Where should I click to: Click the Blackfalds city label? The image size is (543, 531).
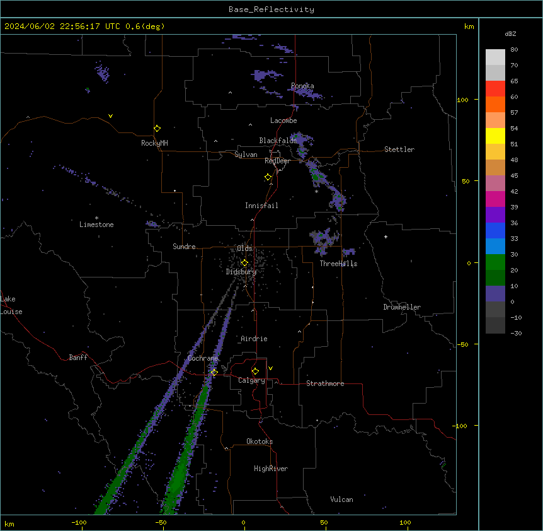(x=278, y=141)
